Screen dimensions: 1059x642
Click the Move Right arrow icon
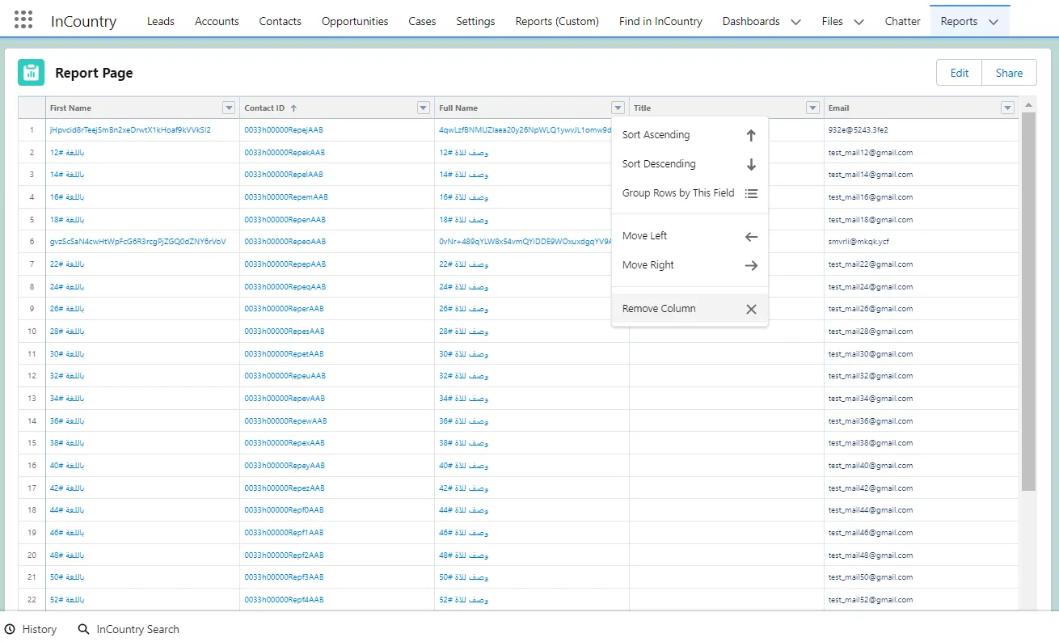point(750,265)
